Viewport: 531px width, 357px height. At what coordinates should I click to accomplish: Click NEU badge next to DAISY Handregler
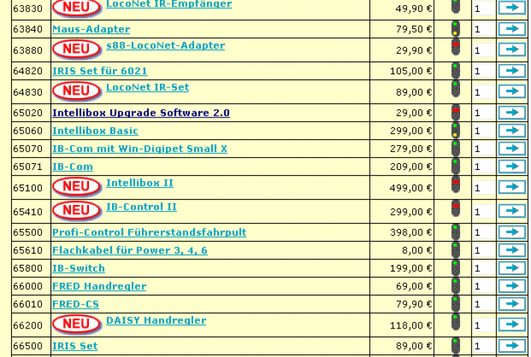pyautogui.click(x=77, y=324)
